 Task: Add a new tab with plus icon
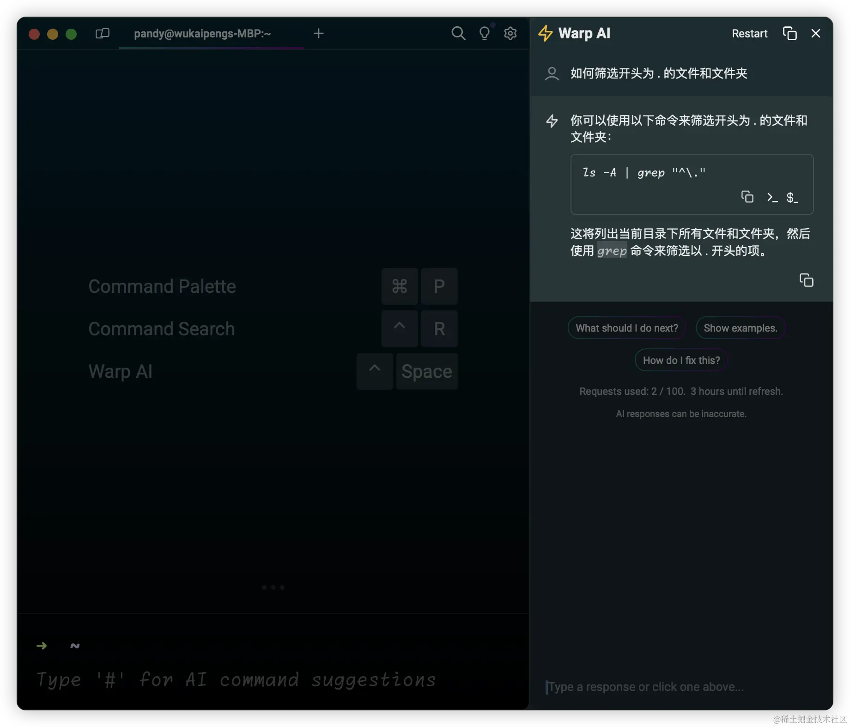tap(319, 33)
